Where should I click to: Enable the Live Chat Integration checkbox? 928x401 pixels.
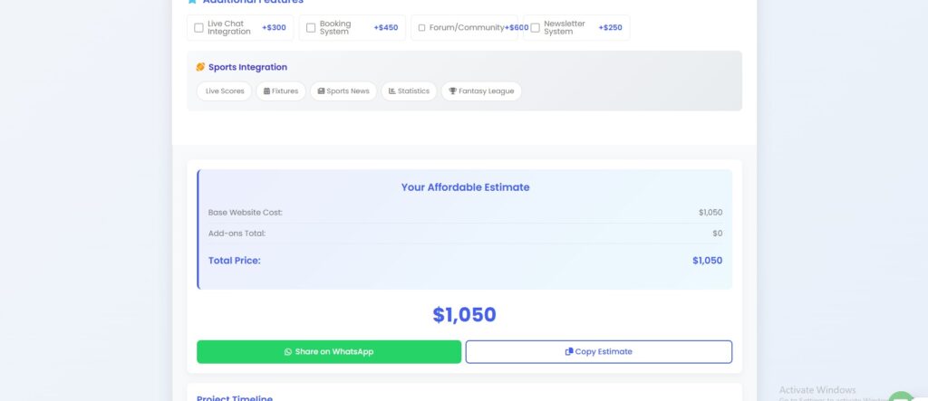coord(199,28)
